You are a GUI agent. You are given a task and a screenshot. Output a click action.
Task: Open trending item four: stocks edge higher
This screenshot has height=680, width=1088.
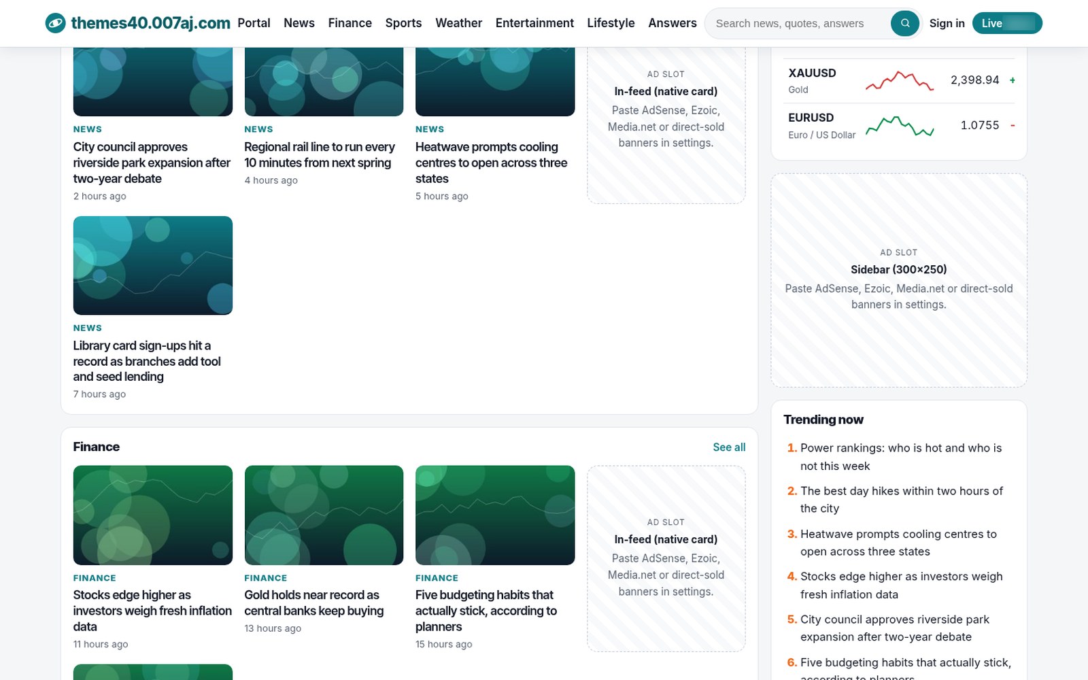click(x=902, y=585)
